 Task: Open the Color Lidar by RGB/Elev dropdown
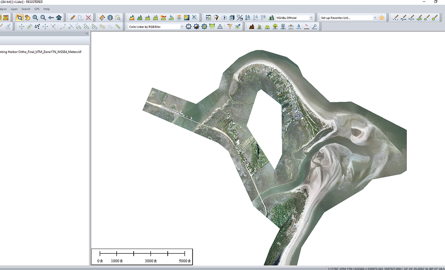182,26
